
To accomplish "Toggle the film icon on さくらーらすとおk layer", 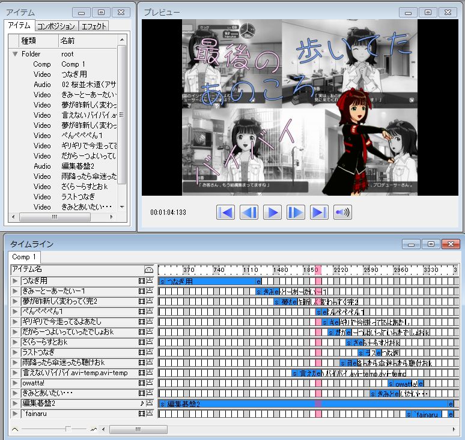I will coord(142,342).
